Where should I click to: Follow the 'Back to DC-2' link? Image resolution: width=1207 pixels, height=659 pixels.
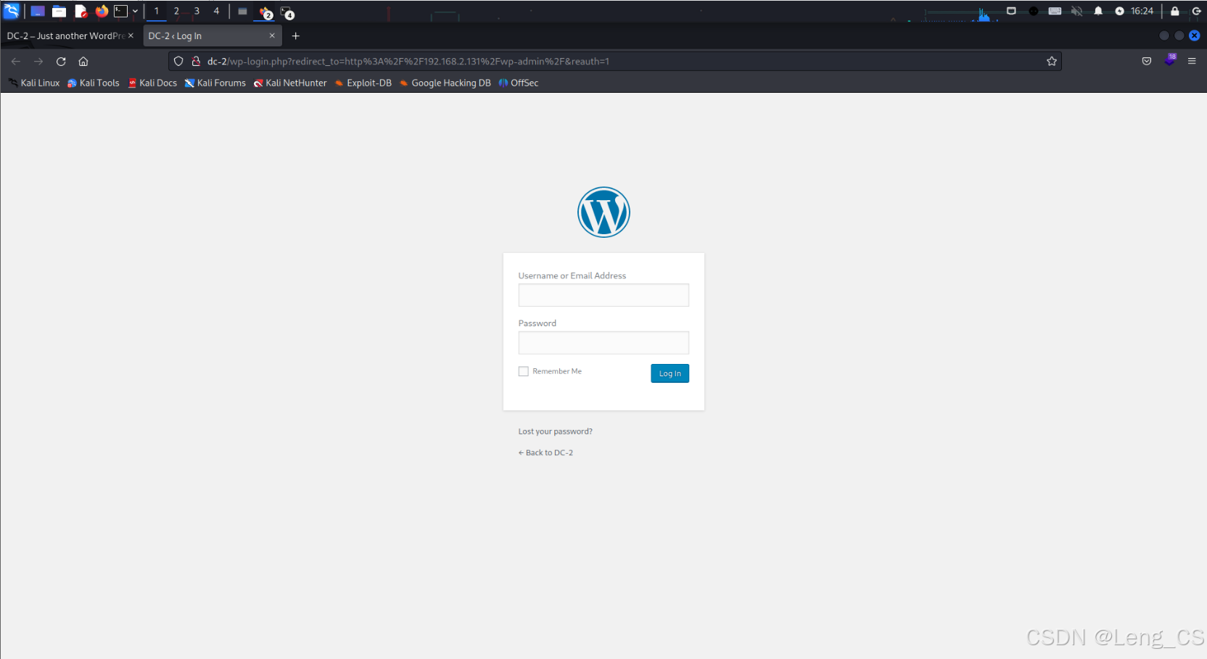[x=545, y=452]
